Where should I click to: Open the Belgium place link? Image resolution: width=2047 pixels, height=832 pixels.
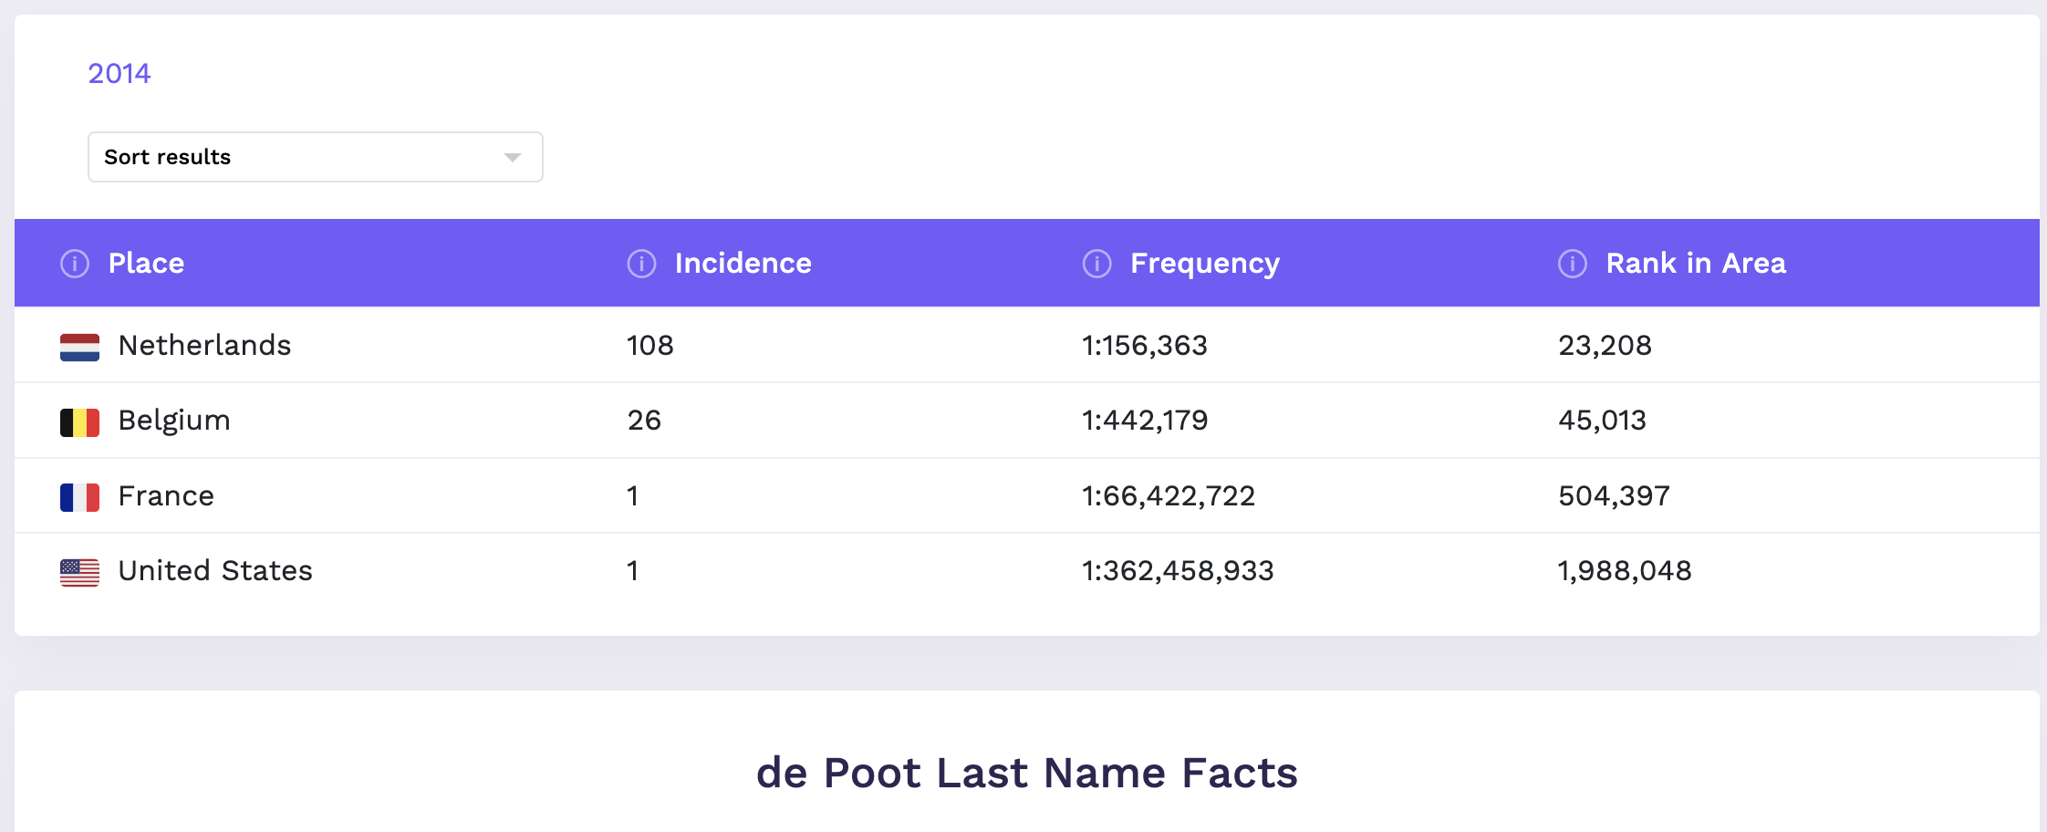point(174,421)
